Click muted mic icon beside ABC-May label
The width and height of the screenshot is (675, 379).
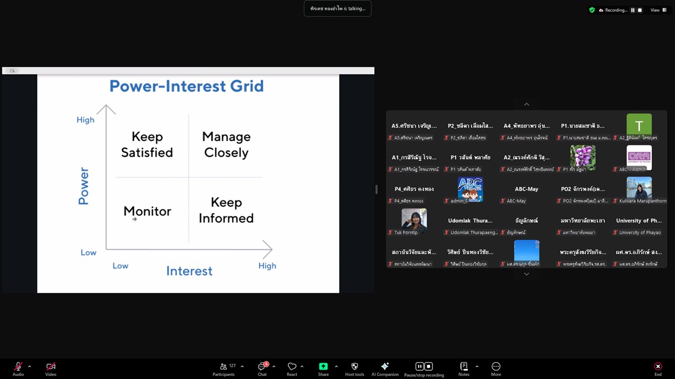point(503,201)
